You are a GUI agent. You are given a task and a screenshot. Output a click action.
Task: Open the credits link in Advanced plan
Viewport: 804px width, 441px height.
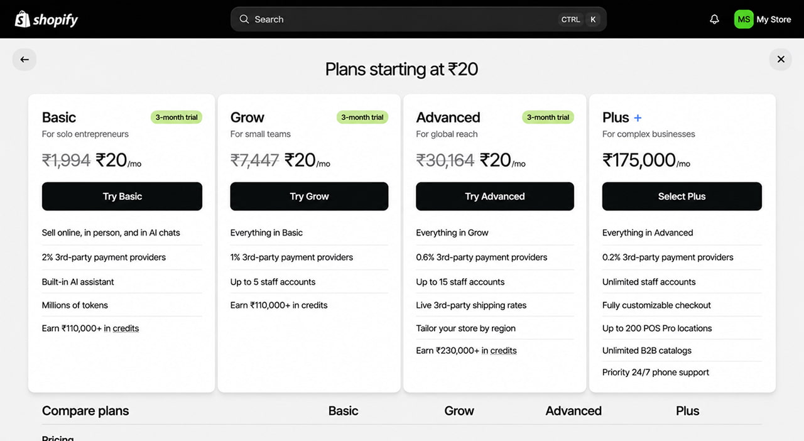pyautogui.click(x=503, y=351)
